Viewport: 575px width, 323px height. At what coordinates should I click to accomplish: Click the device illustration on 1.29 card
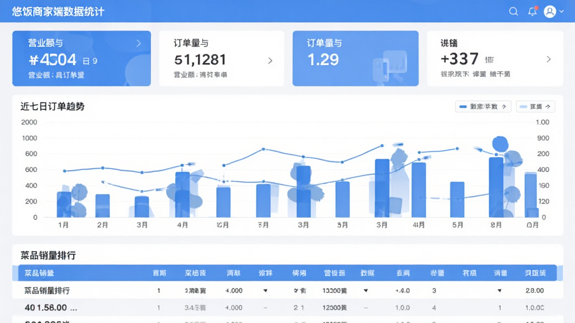(390, 66)
